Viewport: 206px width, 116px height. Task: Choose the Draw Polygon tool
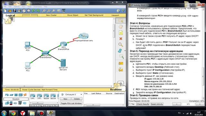coord(120,51)
